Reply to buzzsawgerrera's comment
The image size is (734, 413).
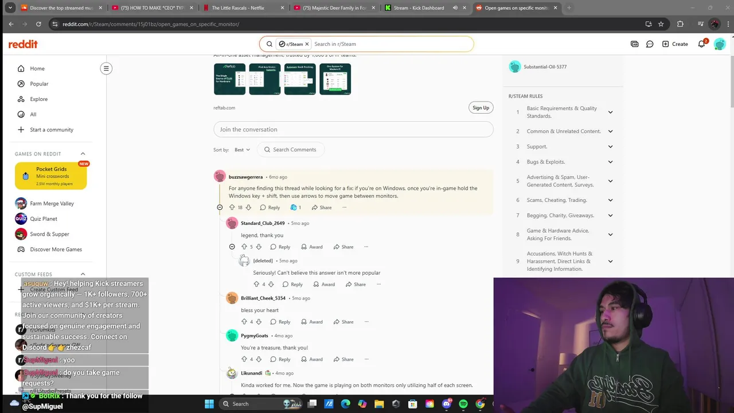coord(270,207)
